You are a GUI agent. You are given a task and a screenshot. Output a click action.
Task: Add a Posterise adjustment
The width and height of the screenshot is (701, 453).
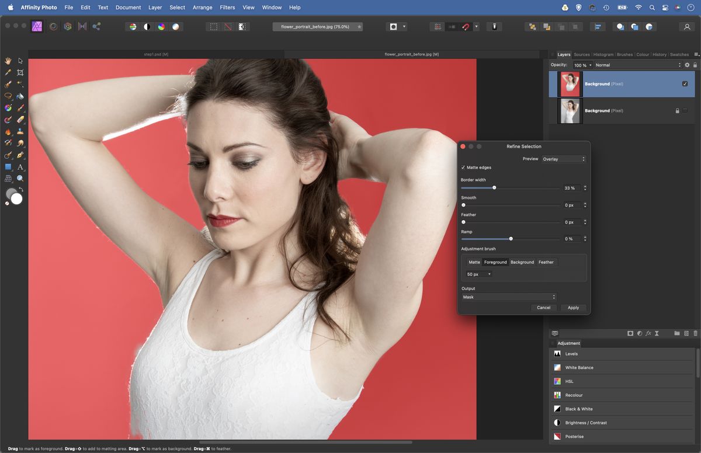tap(623, 437)
